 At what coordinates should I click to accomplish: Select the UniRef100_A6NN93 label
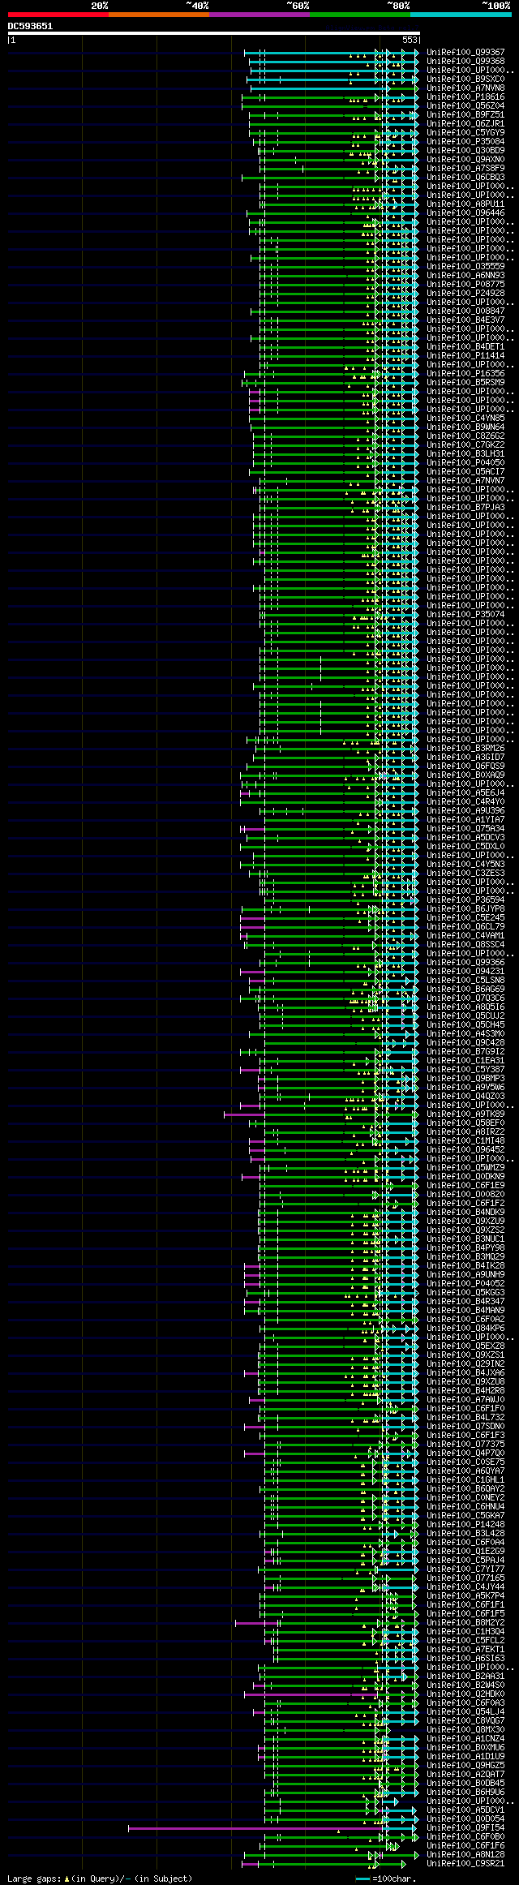click(465, 276)
